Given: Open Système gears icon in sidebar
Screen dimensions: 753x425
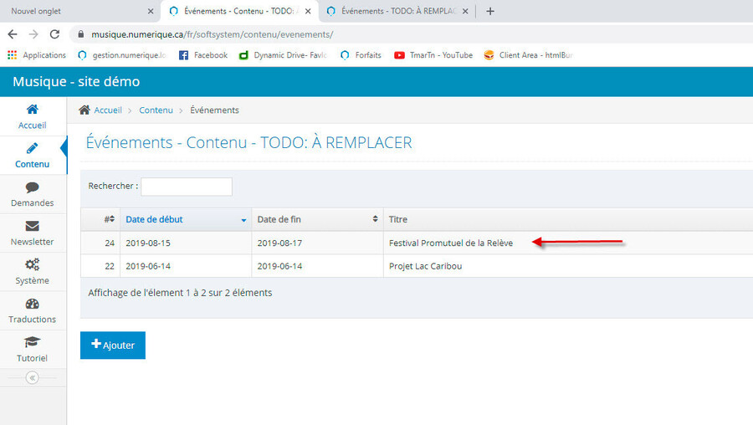Looking at the screenshot, I should pos(32,264).
